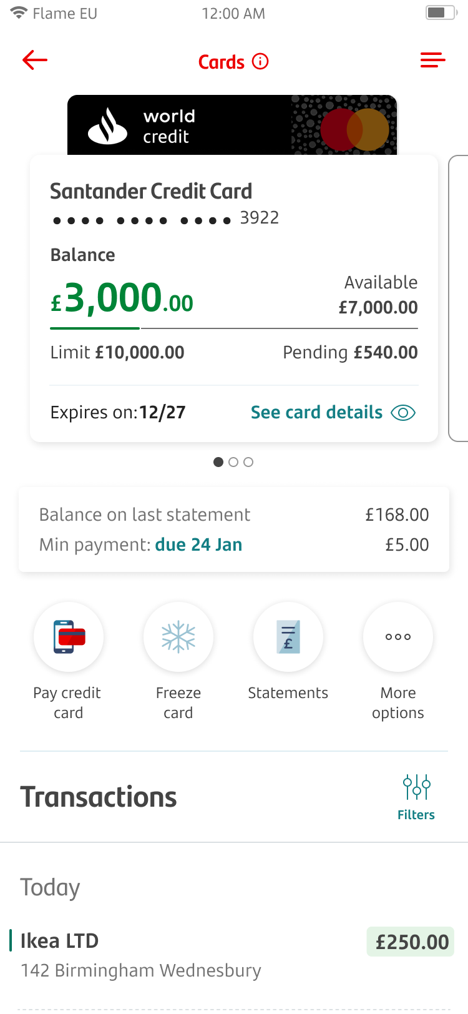Tap the Freeze card snowflake icon
468x1014 pixels.
coord(178,636)
